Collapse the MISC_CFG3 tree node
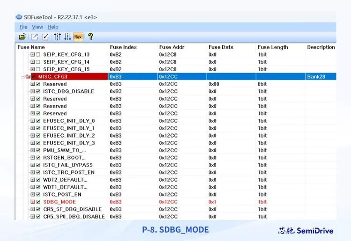The image size is (351, 241). pyautogui.click(x=23, y=76)
